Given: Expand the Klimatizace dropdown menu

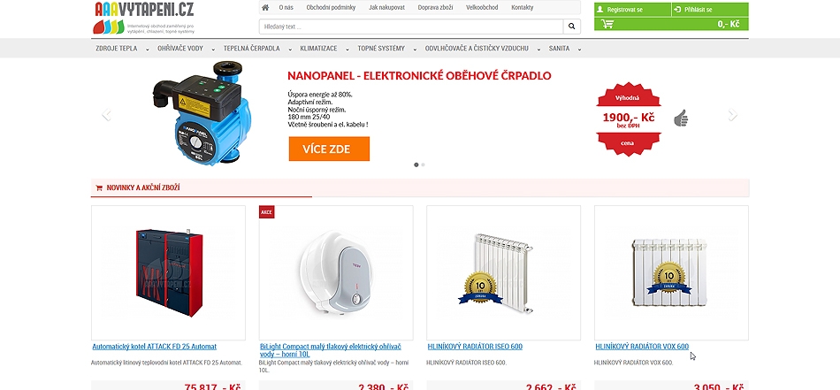Looking at the screenshot, I should pos(323,49).
